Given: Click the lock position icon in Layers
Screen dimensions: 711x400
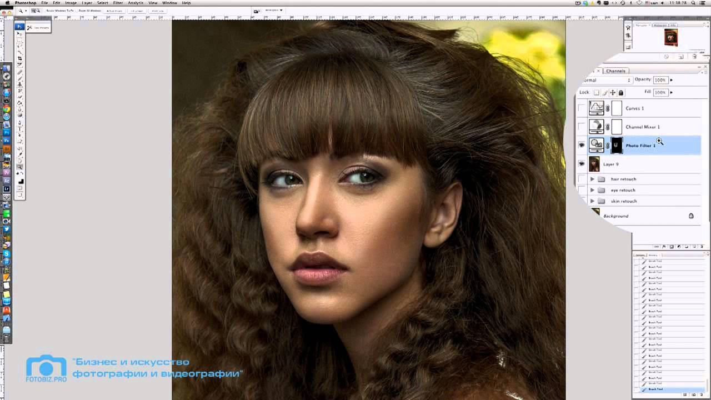Looking at the screenshot, I should [613, 93].
